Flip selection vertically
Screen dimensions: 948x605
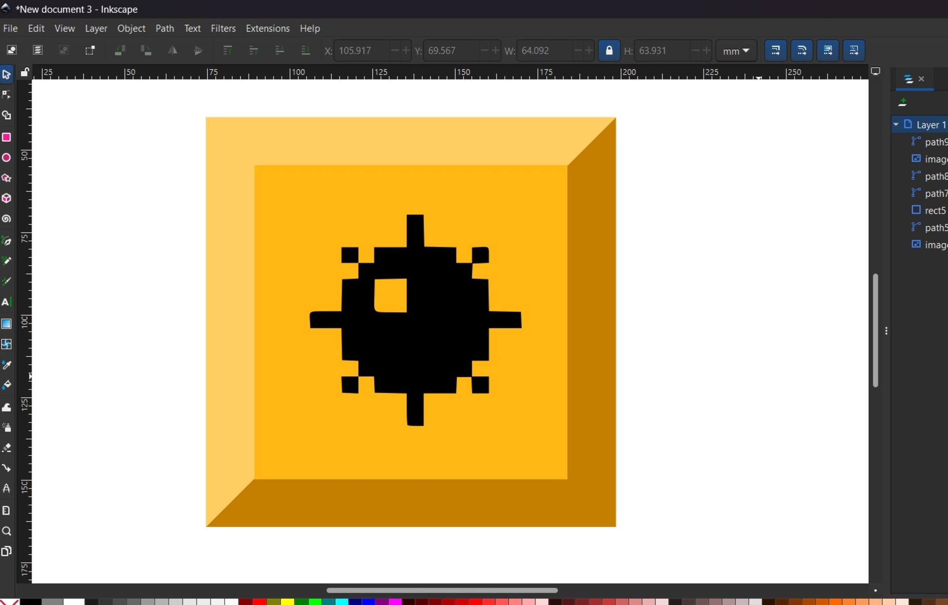(x=198, y=50)
